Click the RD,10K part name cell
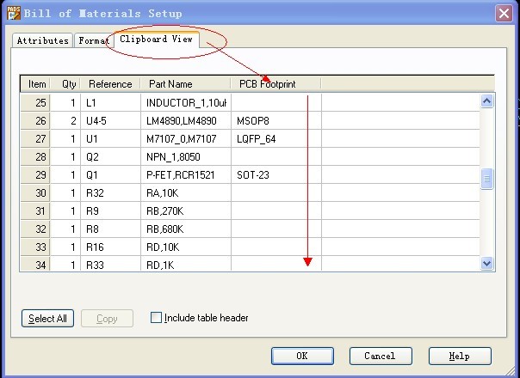The image size is (520, 378). [186, 247]
